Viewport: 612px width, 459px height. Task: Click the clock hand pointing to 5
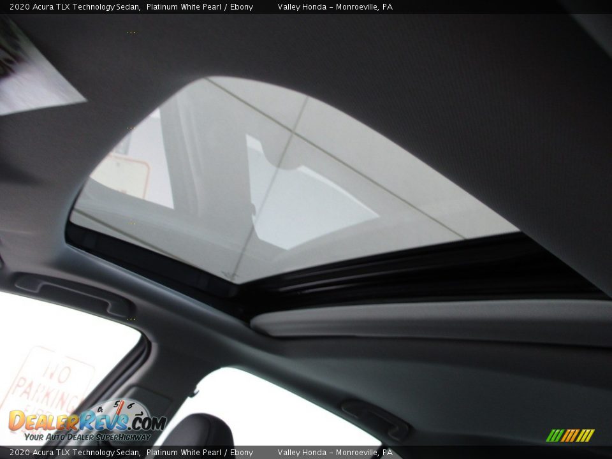pyautogui.click(x=119, y=409)
